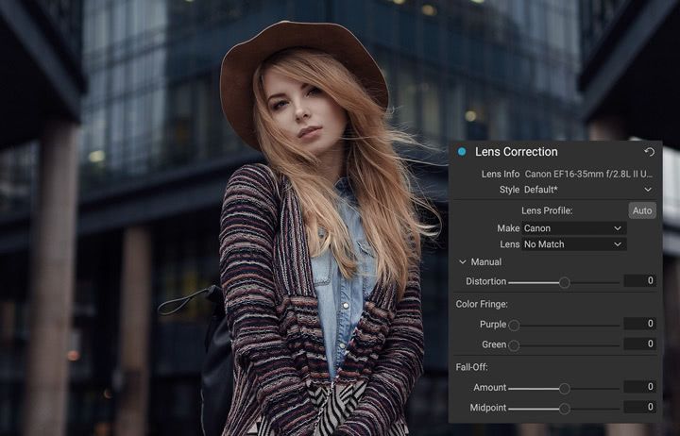Open the Style Default* dropdown
The height and width of the screenshot is (436, 680).
click(x=588, y=190)
